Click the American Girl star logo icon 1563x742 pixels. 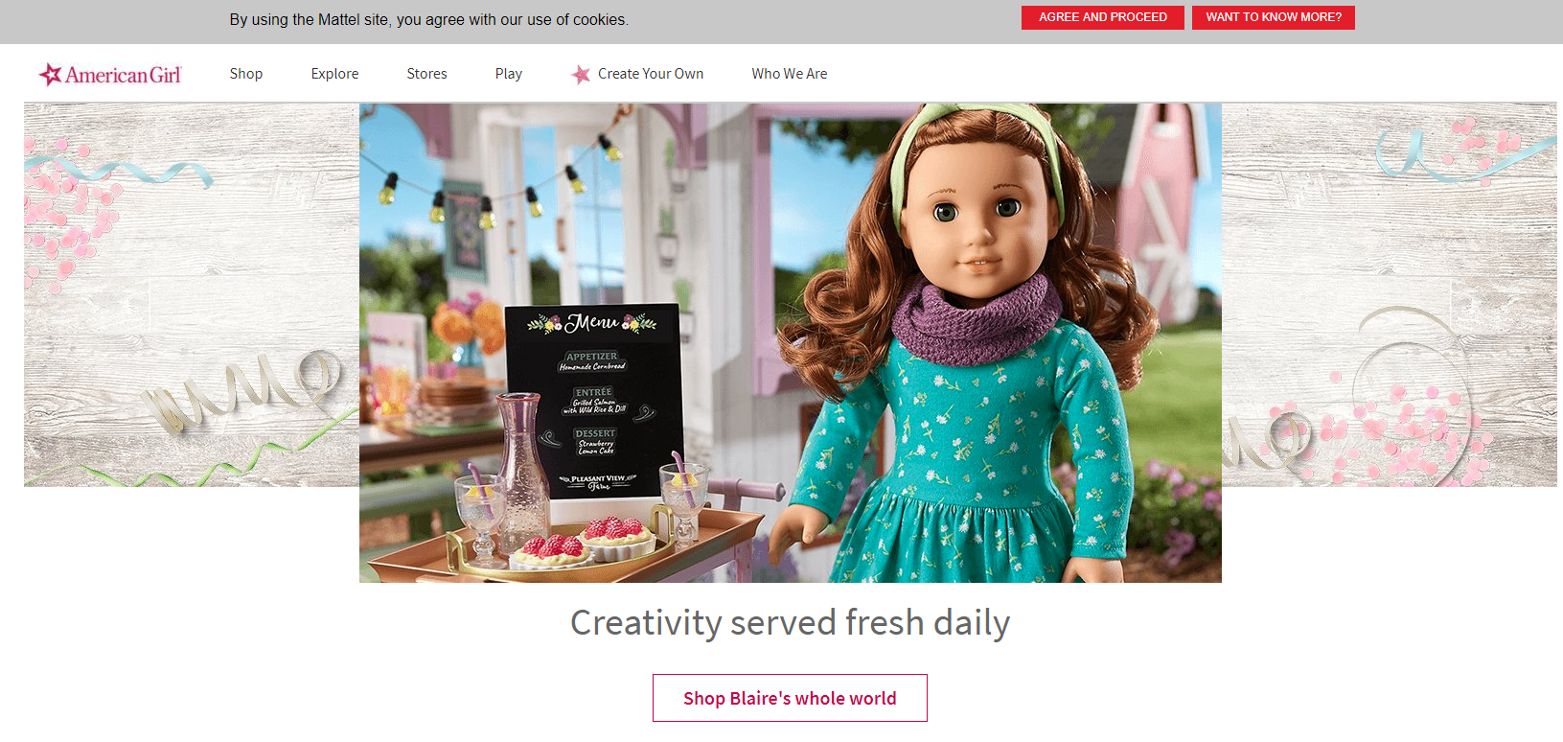pyautogui.click(x=51, y=74)
